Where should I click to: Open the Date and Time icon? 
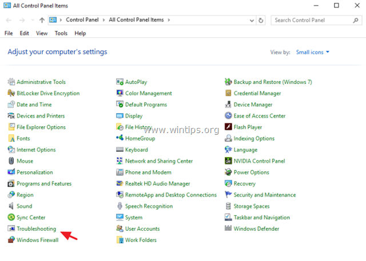click(x=11, y=105)
